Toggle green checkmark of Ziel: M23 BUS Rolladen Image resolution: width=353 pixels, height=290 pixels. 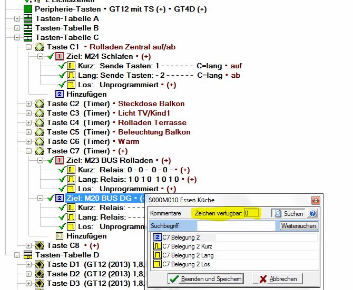pyautogui.click(x=50, y=161)
